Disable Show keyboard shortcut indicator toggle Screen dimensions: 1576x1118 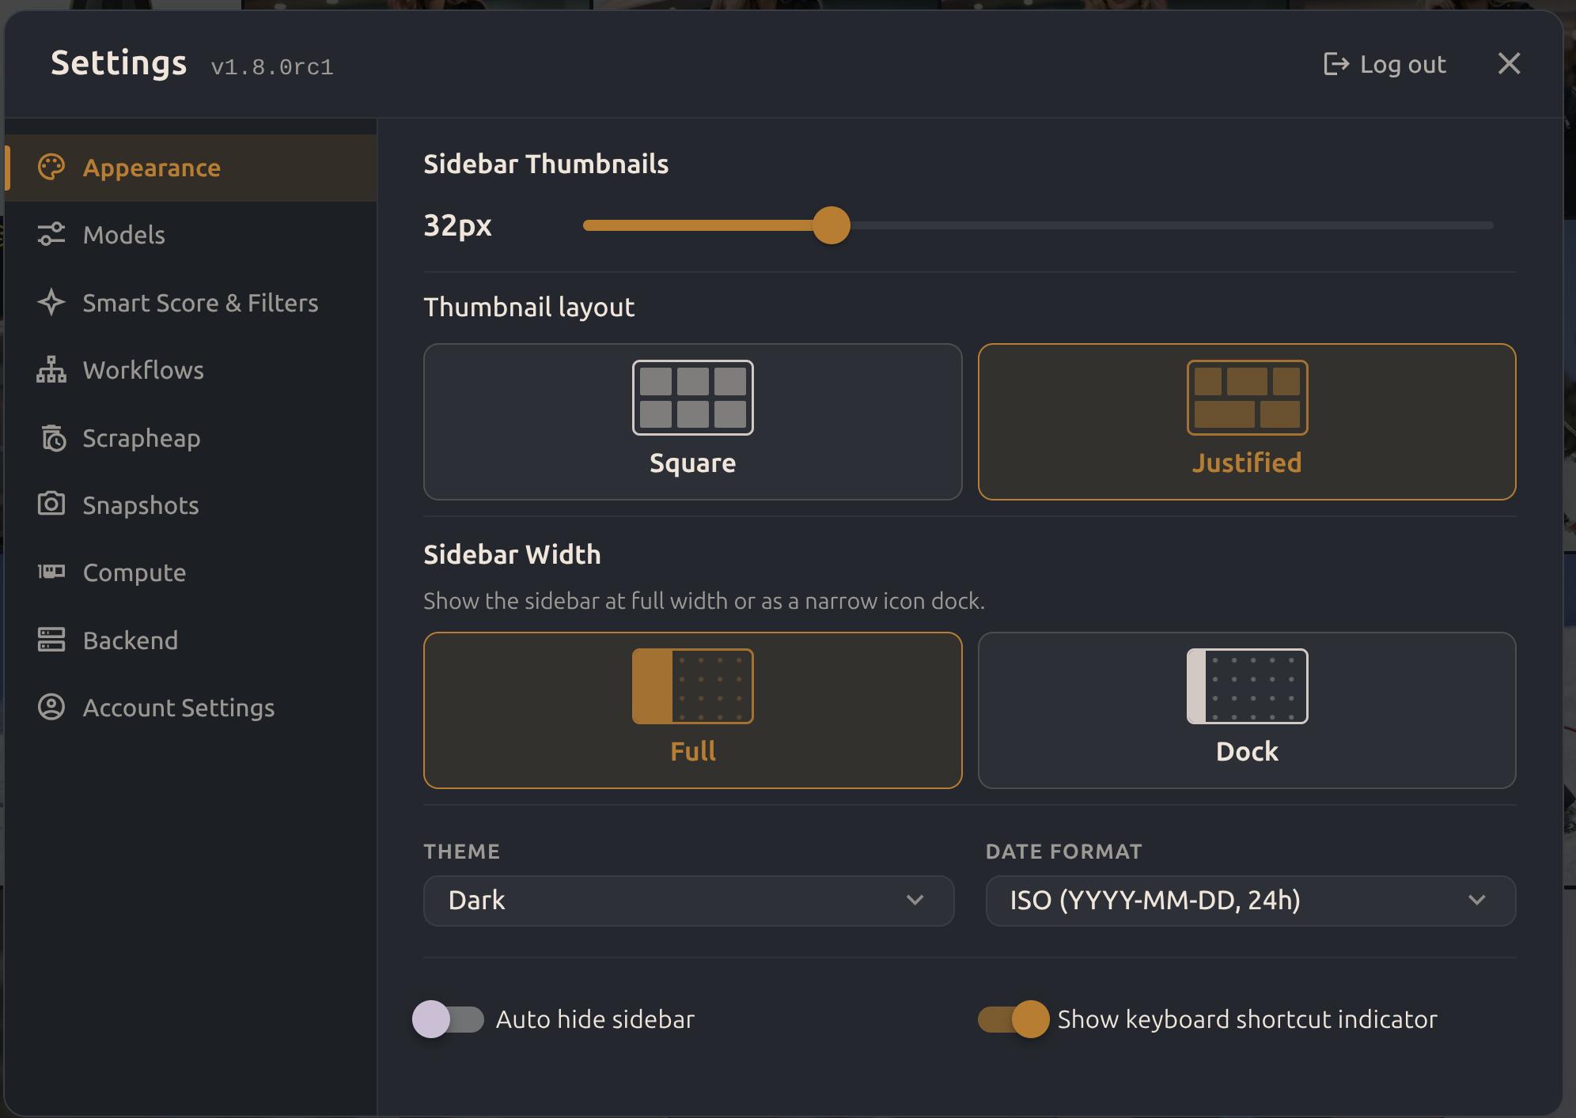click(x=1013, y=1019)
